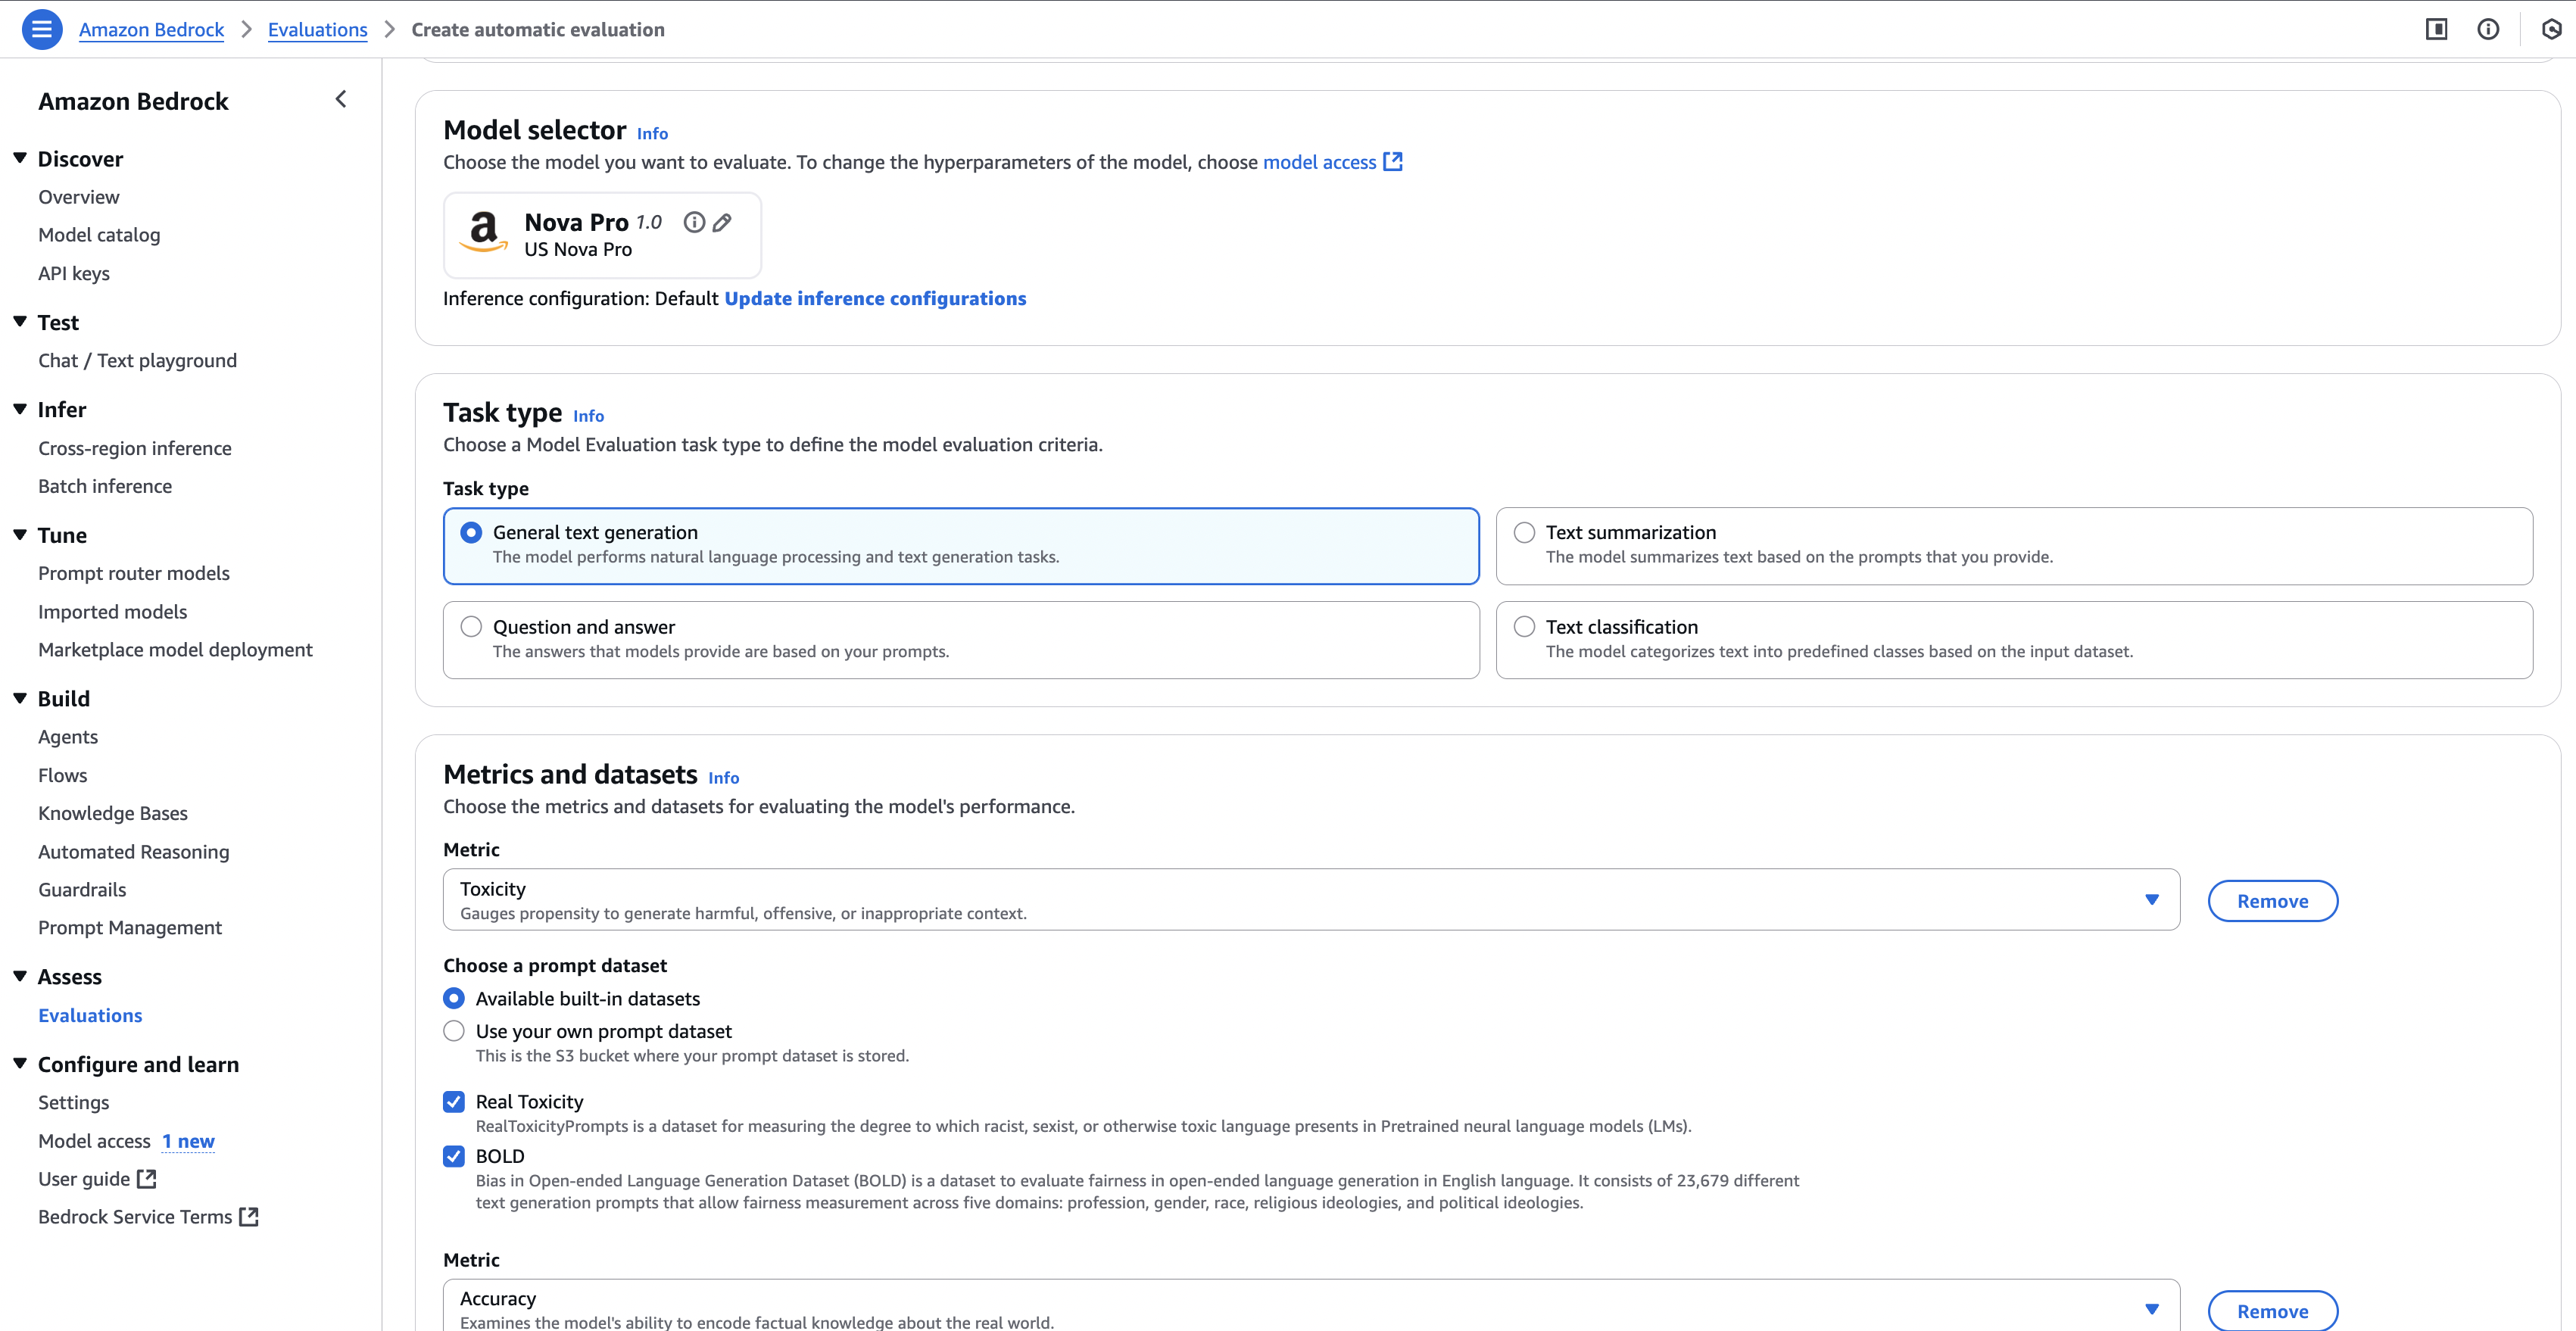Click the User guide external link icon
This screenshot has width=2576, height=1331.
tap(147, 1179)
